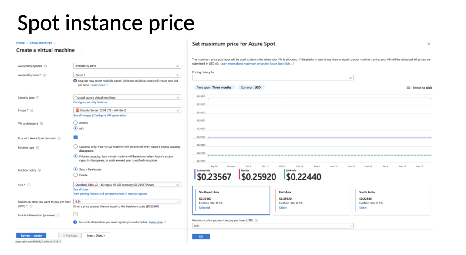Image resolution: width=466 pixels, height=255 pixels.
Task: Open the Pricing history for dropdown
Action: tap(273, 78)
